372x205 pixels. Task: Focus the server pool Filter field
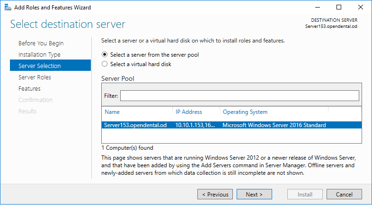tap(239, 96)
